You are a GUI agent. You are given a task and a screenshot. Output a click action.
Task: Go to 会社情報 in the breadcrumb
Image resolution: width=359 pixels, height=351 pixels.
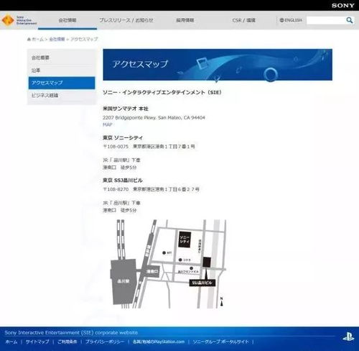click(x=57, y=39)
